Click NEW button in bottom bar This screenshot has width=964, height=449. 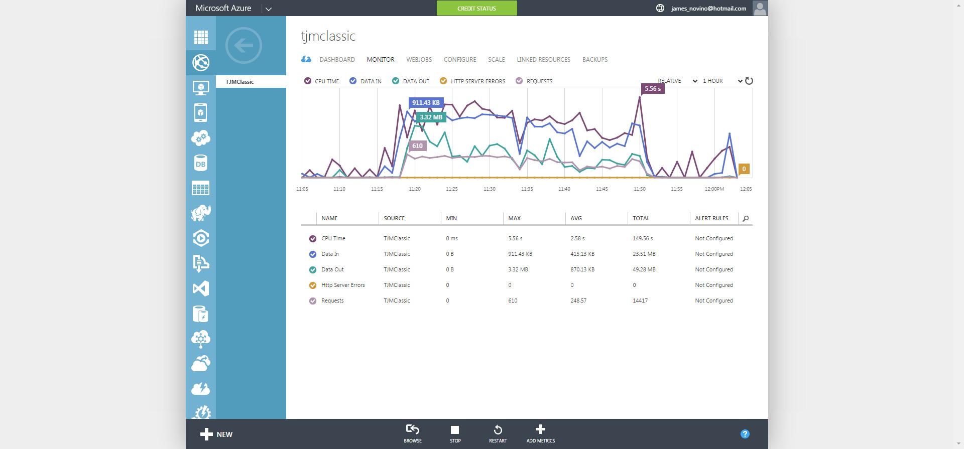tap(216, 434)
